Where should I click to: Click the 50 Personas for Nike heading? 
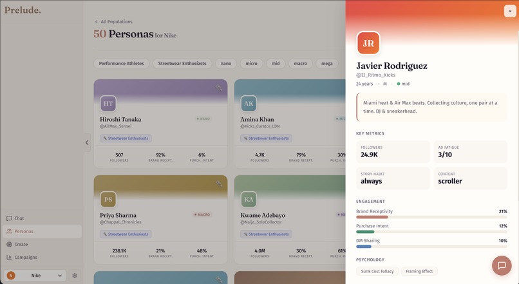point(135,34)
